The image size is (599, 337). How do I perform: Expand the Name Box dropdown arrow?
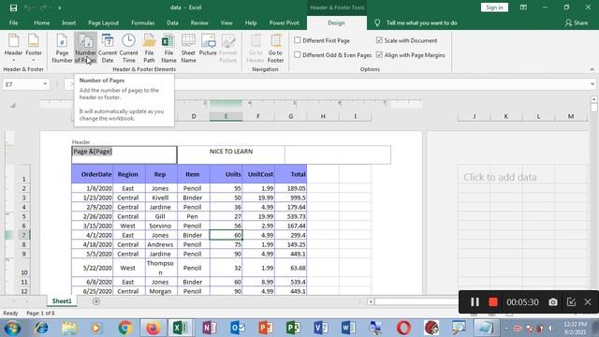click(45, 84)
